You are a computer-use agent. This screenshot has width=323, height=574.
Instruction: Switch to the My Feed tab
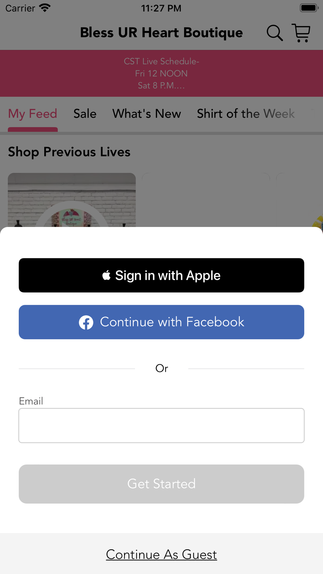coord(33,114)
